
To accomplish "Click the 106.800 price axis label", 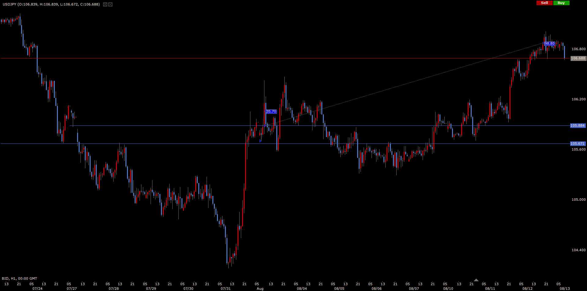I will (x=578, y=49).
